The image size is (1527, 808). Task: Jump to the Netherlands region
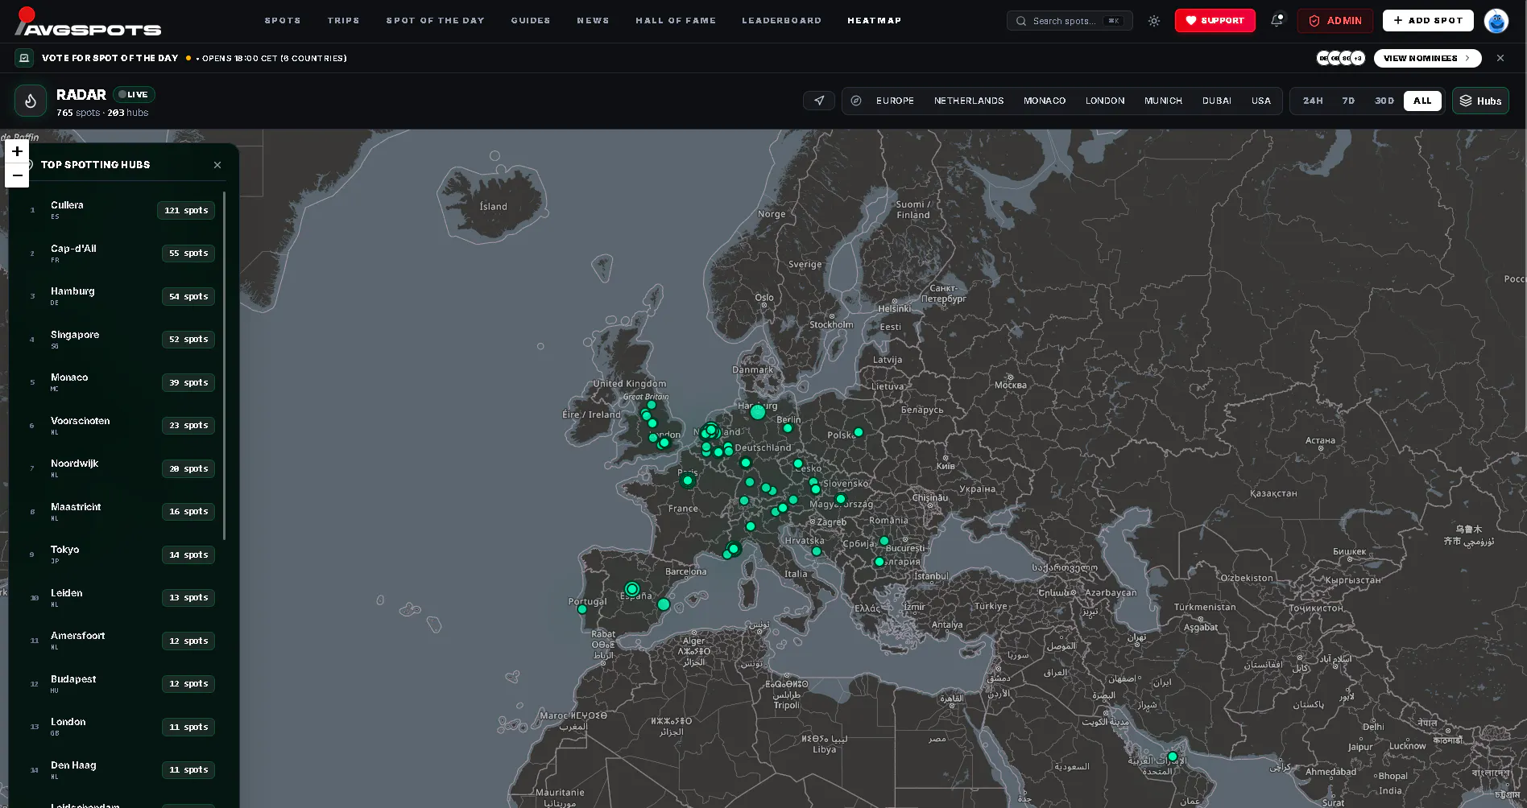(x=969, y=101)
